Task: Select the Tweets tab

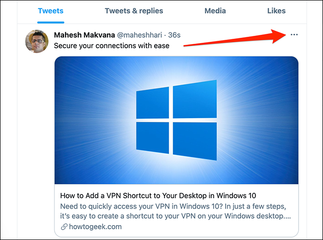Action: [x=50, y=10]
